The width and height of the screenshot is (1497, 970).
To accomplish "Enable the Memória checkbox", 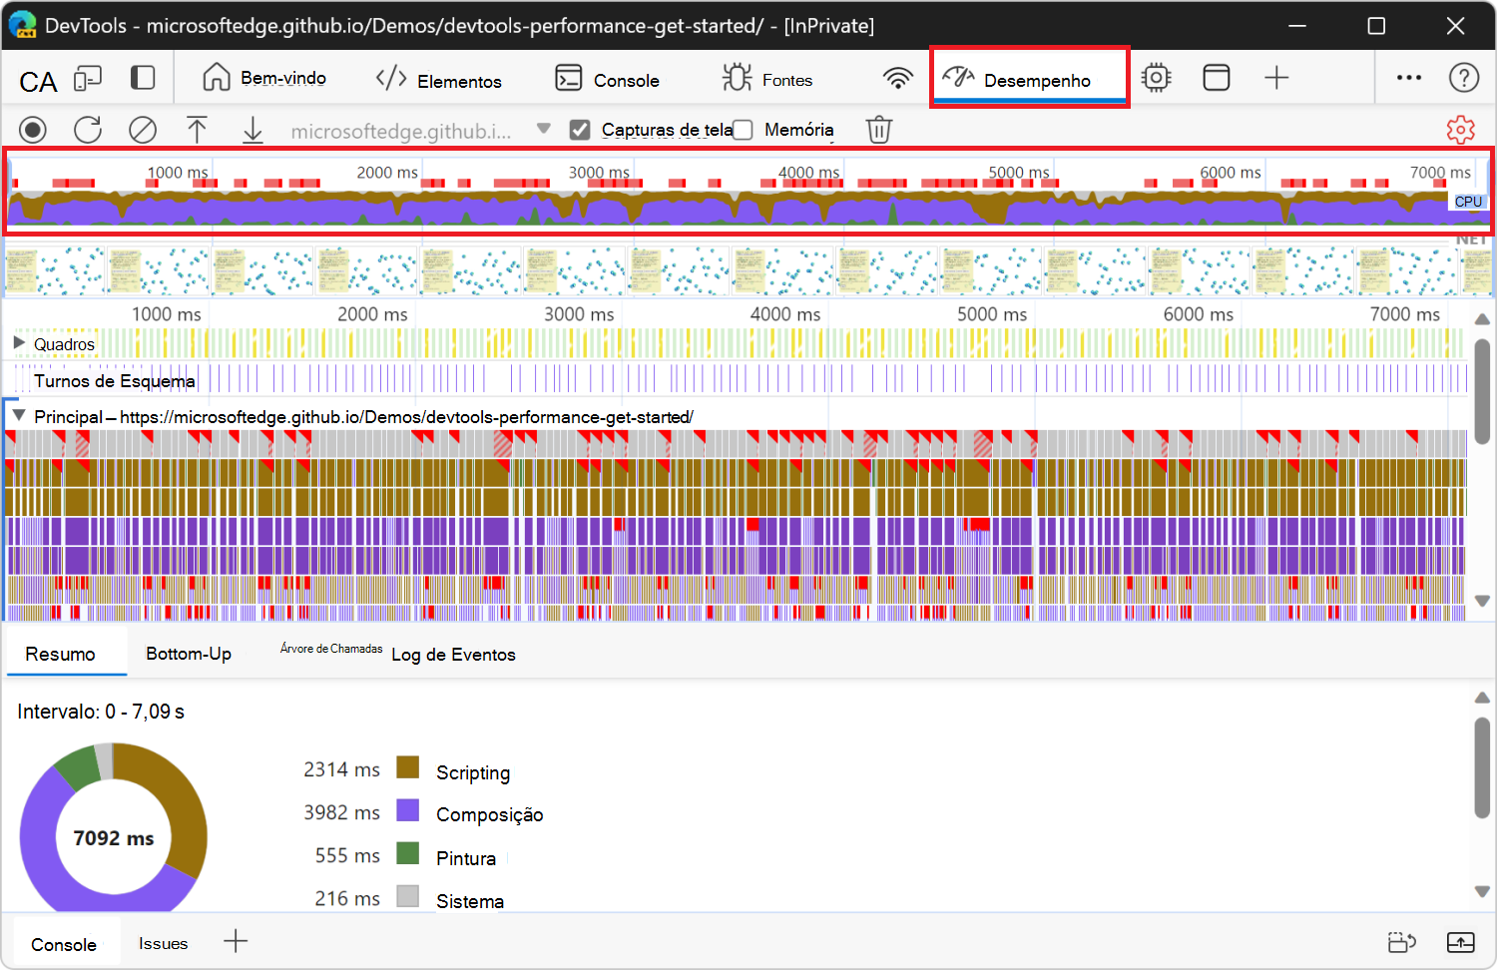I will [x=742, y=130].
